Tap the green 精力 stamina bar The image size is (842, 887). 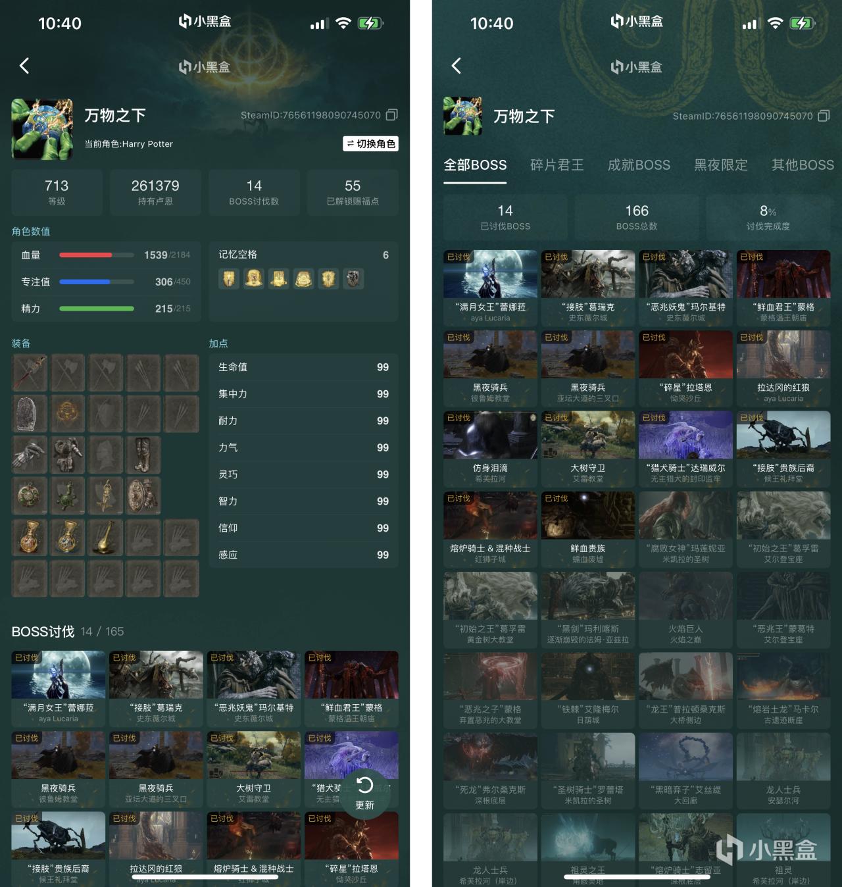[97, 309]
